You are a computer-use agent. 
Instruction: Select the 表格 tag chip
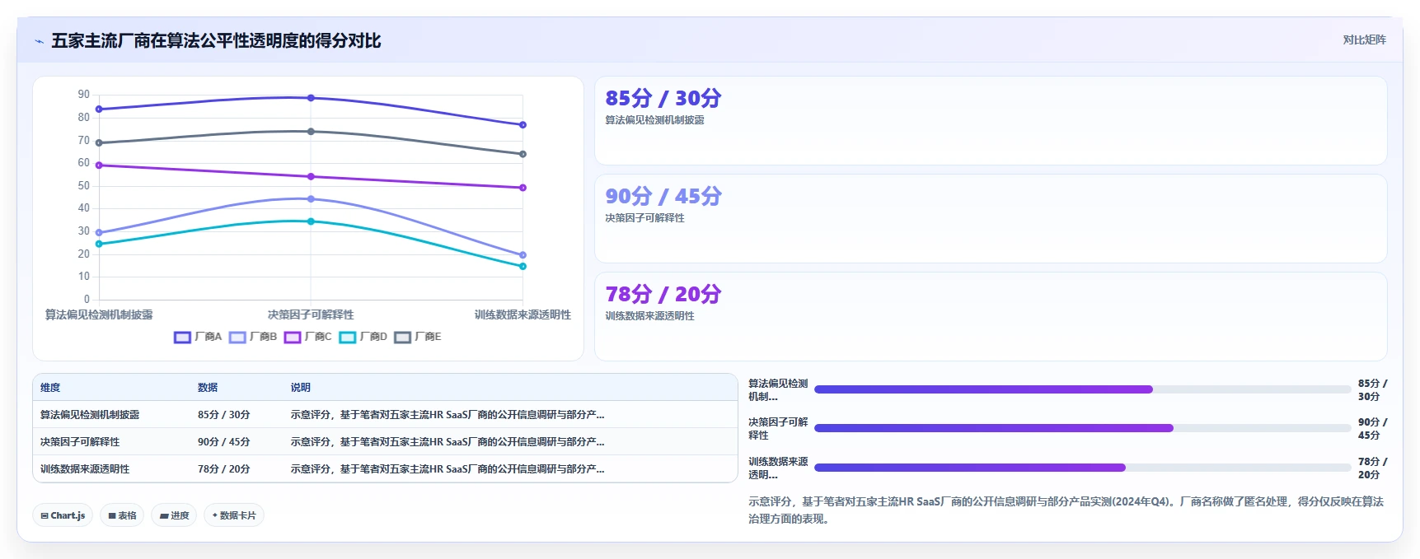coord(123,515)
